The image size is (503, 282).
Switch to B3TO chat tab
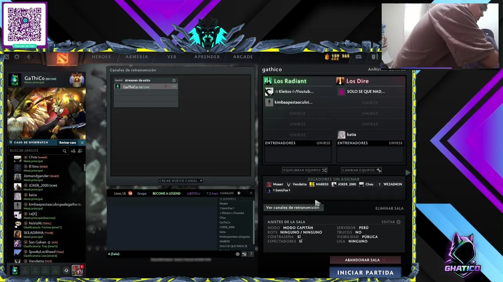[193, 193]
